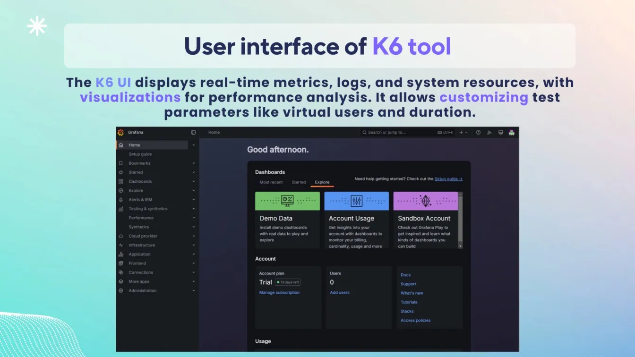This screenshot has height=357, width=635.
Task: Click the Sandbox Account diamond graphic
Action: click(426, 201)
